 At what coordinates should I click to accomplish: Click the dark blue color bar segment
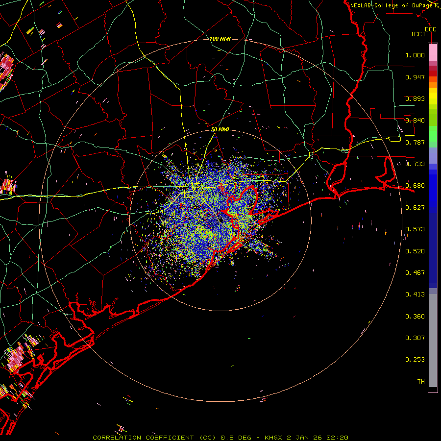(433, 250)
